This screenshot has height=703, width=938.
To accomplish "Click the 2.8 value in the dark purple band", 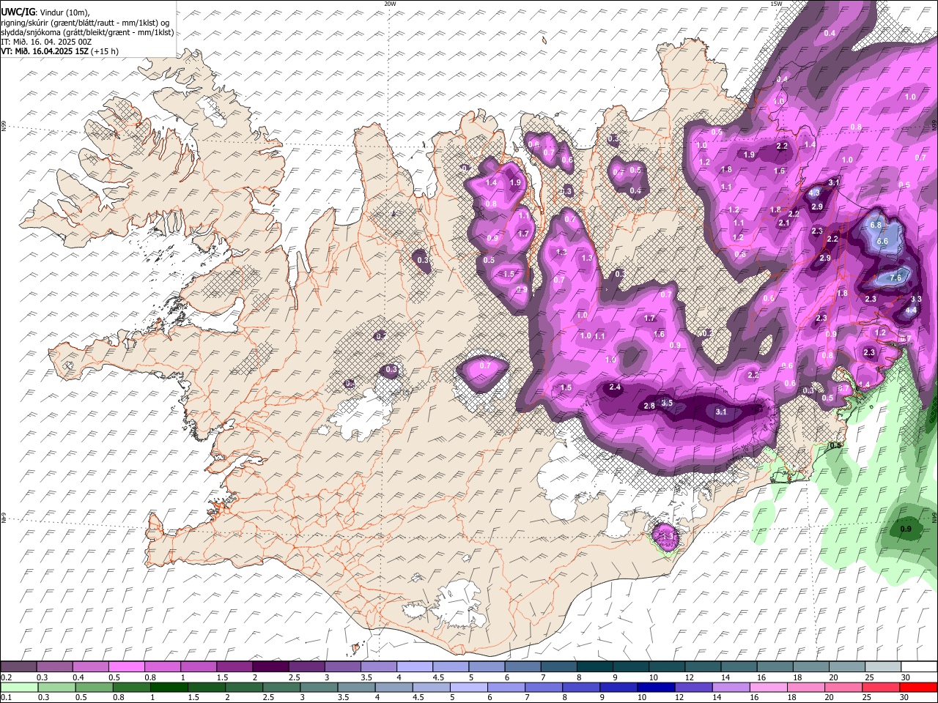I will [x=649, y=406].
